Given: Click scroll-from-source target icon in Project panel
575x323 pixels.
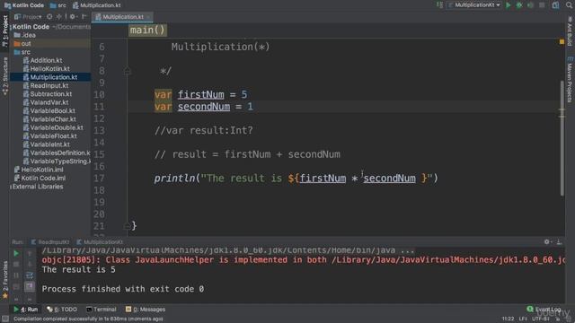Looking at the screenshot, I should click(x=49, y=17).
